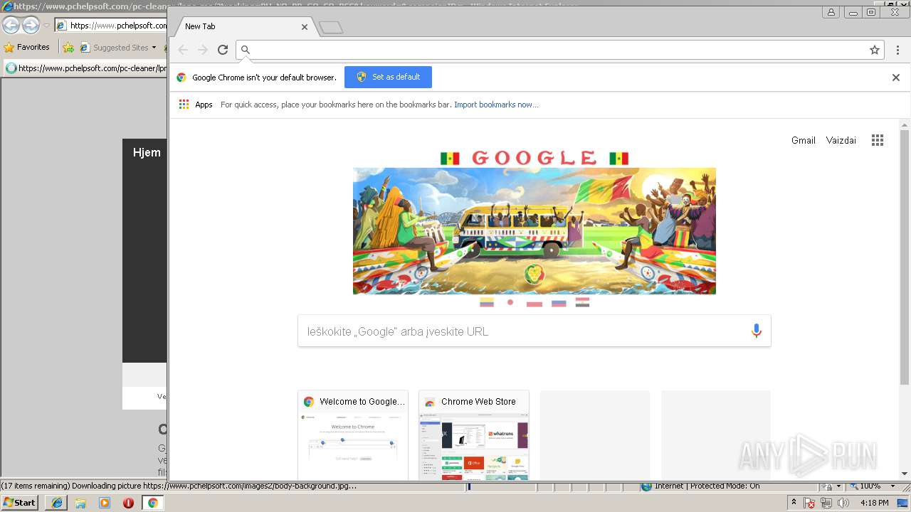The width and height of the screenshot is (911, 512).
Task: Start voice search with microphone icon
Action: pyautogui.click(x=756, y=331)
